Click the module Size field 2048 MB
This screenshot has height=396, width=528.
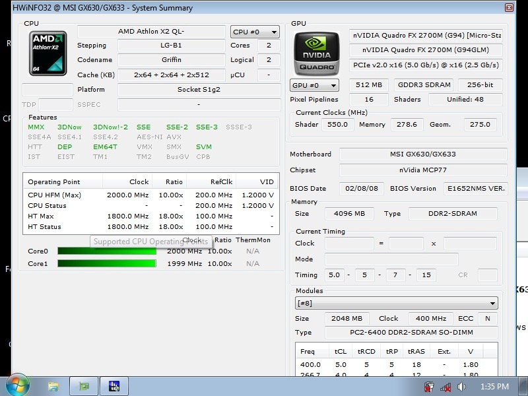tap(347, 318)
